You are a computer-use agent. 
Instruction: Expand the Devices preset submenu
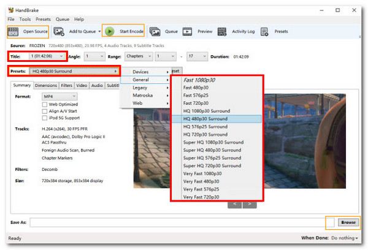[145, 72]
